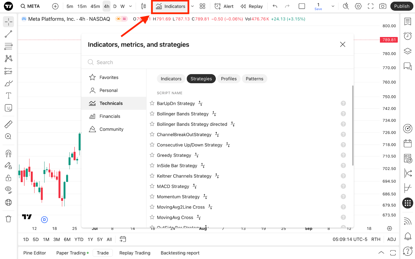
Task: Open the emoji icons tool
Action: [9, 108]
